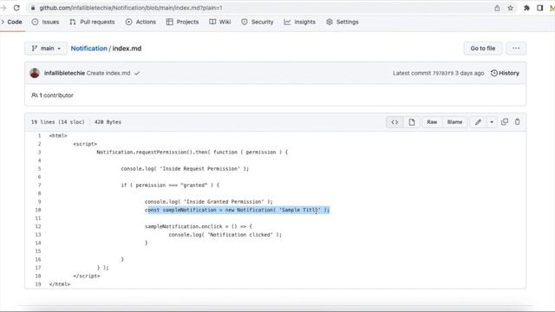Click the 'Inside Granted Permission' console.log line
Image resolution: width=555 pixels, height=312 pixels.
(x=209, y=202)
